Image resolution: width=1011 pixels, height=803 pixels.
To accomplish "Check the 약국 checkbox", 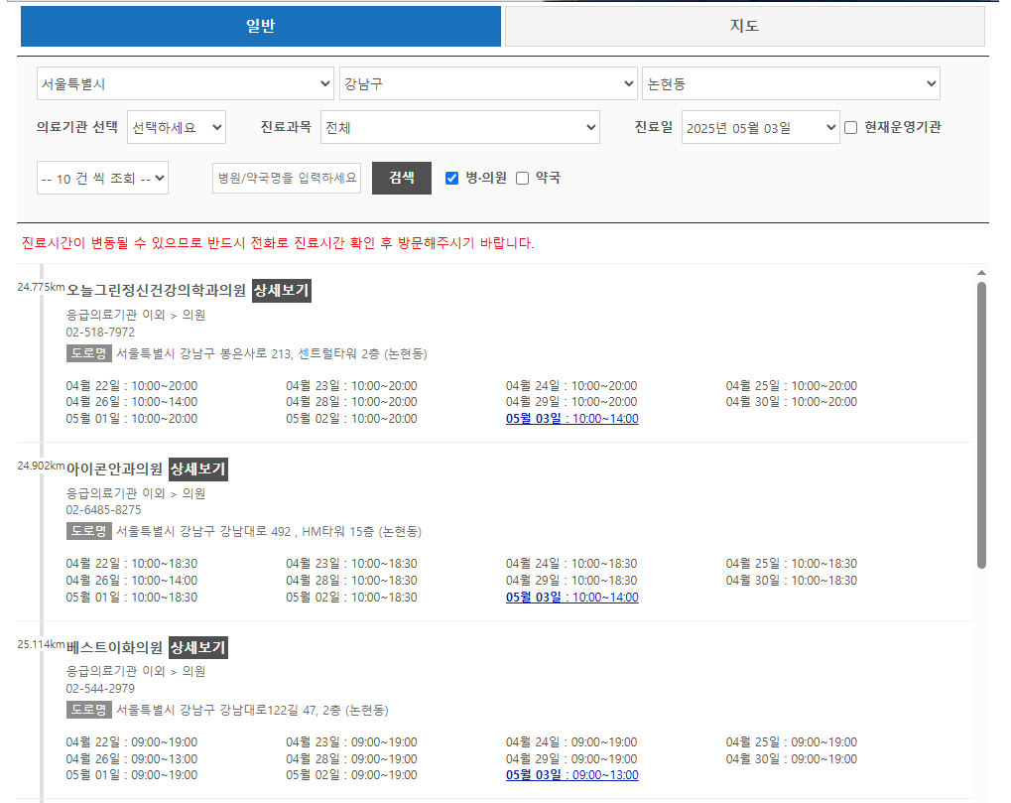I will pos(522,178).
